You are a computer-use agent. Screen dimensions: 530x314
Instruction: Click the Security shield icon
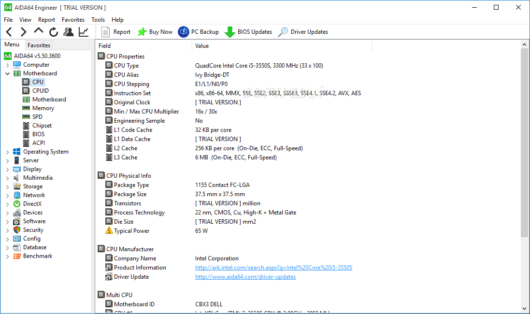coord(17,230)
